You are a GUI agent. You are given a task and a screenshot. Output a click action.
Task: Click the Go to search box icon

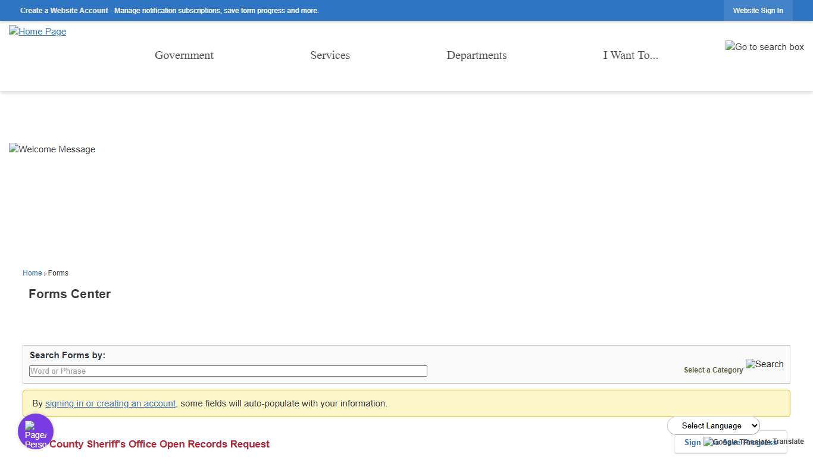[x=764, y=46]
